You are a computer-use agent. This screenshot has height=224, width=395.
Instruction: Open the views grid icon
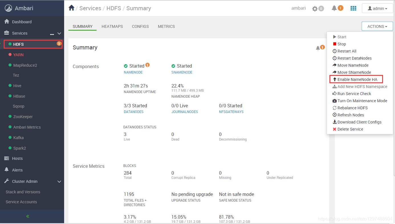353,8
